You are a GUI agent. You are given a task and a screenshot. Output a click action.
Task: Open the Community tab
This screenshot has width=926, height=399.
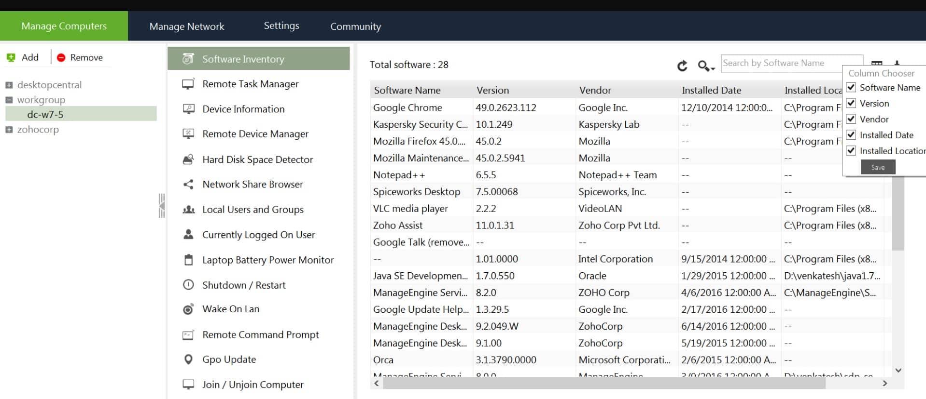(x=356, y=27)
